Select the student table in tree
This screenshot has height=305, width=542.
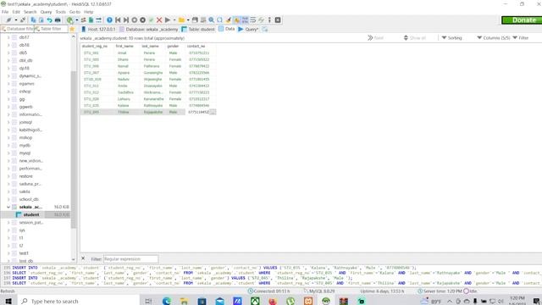click(31, 214)
